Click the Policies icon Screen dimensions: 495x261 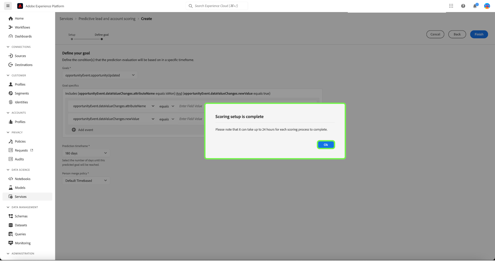[11, 141]
